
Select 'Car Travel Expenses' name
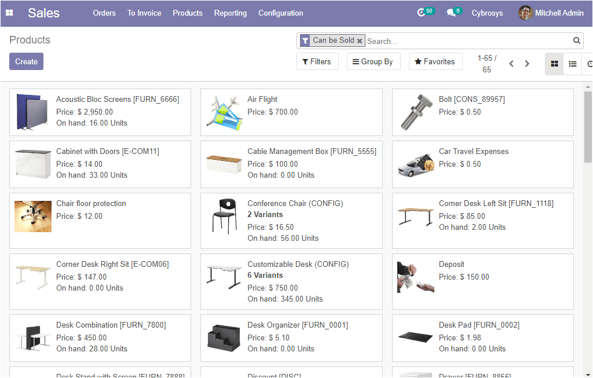(x=474, y=151)
